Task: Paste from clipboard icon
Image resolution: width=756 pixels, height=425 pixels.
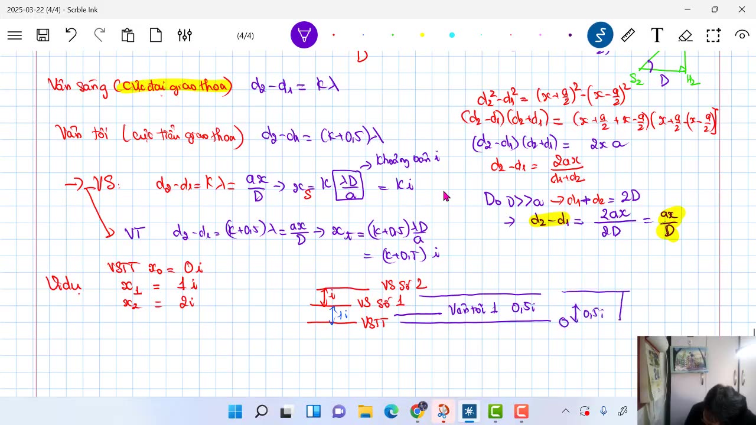Action: (x=128, y=35)
